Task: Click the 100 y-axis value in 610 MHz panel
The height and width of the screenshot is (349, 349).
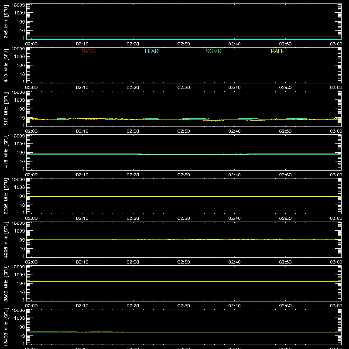Action: tap(21, 109)
